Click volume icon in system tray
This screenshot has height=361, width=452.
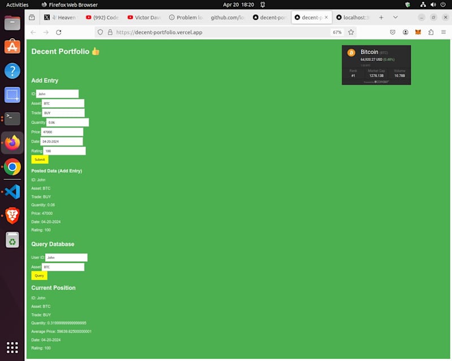433,5
